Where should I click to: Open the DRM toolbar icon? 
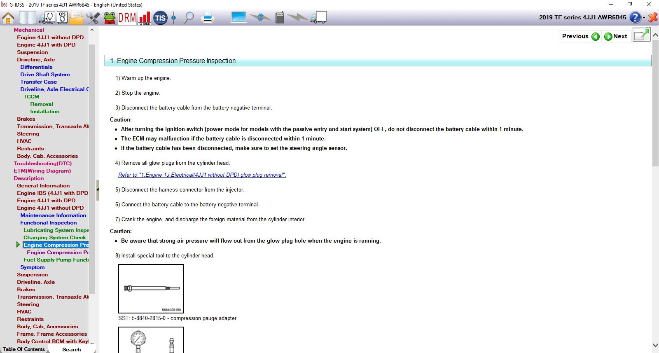[x=127, y=18]
